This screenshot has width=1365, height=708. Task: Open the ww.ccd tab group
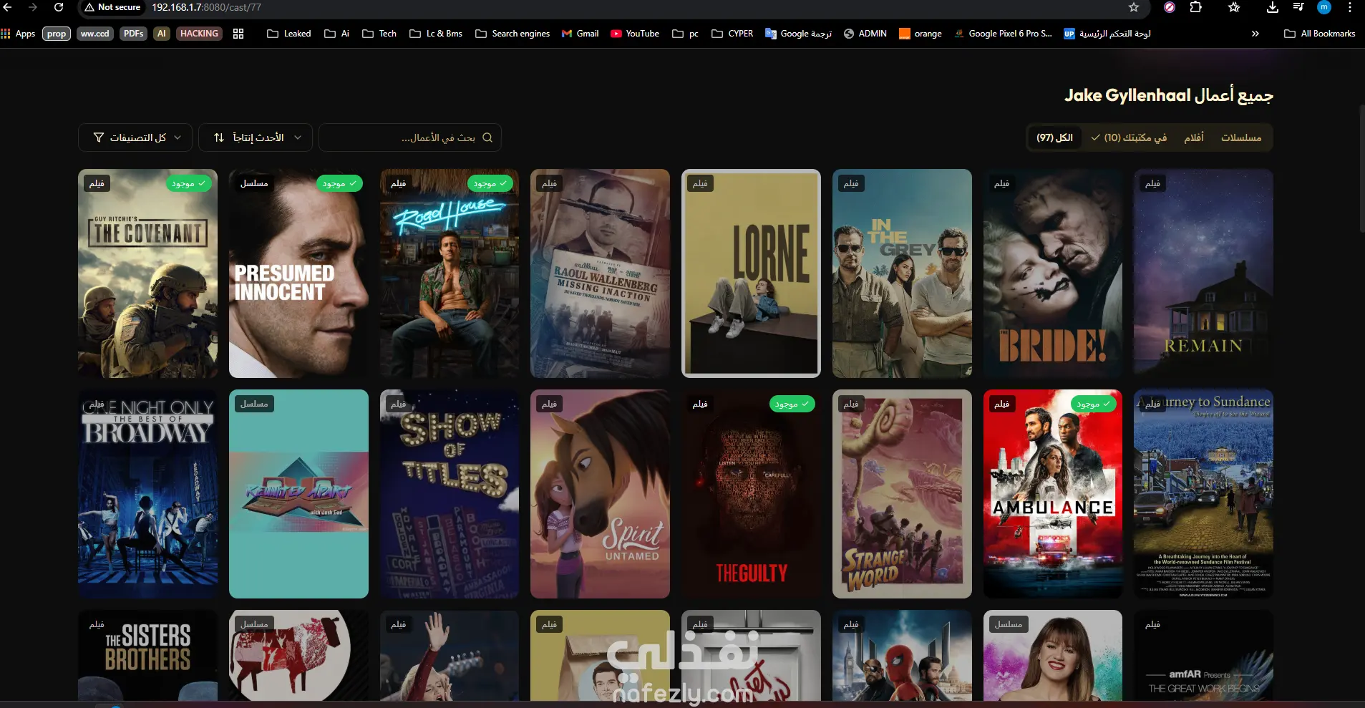coord(95,34)
